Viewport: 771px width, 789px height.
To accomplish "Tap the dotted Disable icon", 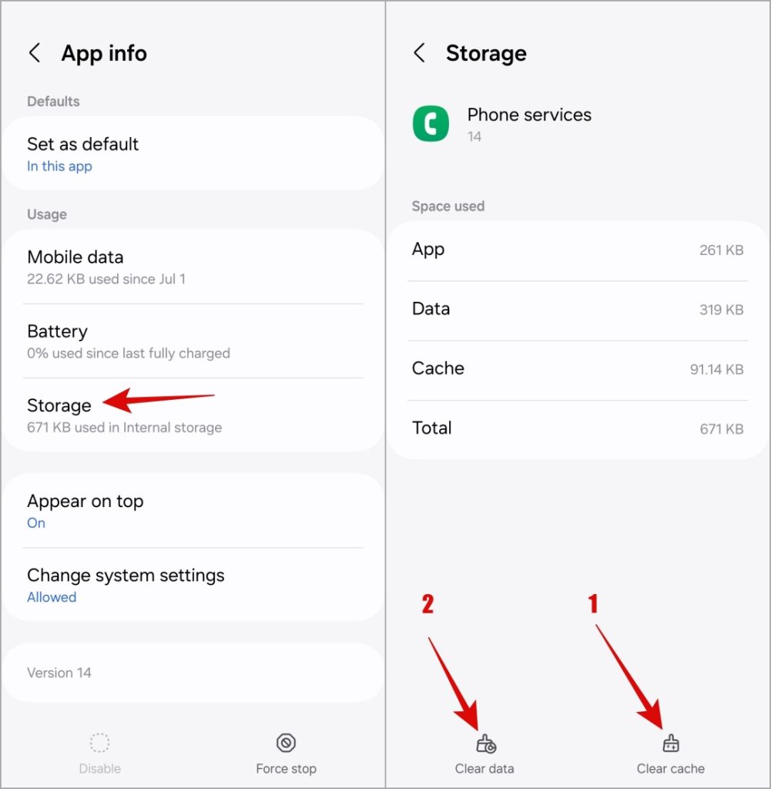I will coord(99,743).
